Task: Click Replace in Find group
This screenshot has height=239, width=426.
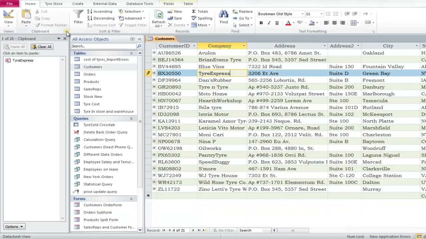Action: pyautogui.click(x=243, y=11)
